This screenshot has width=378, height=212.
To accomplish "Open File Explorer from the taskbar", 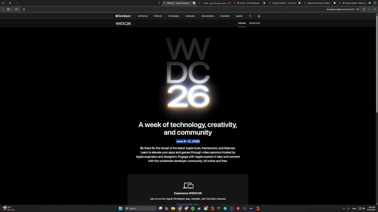I will 173,208.
